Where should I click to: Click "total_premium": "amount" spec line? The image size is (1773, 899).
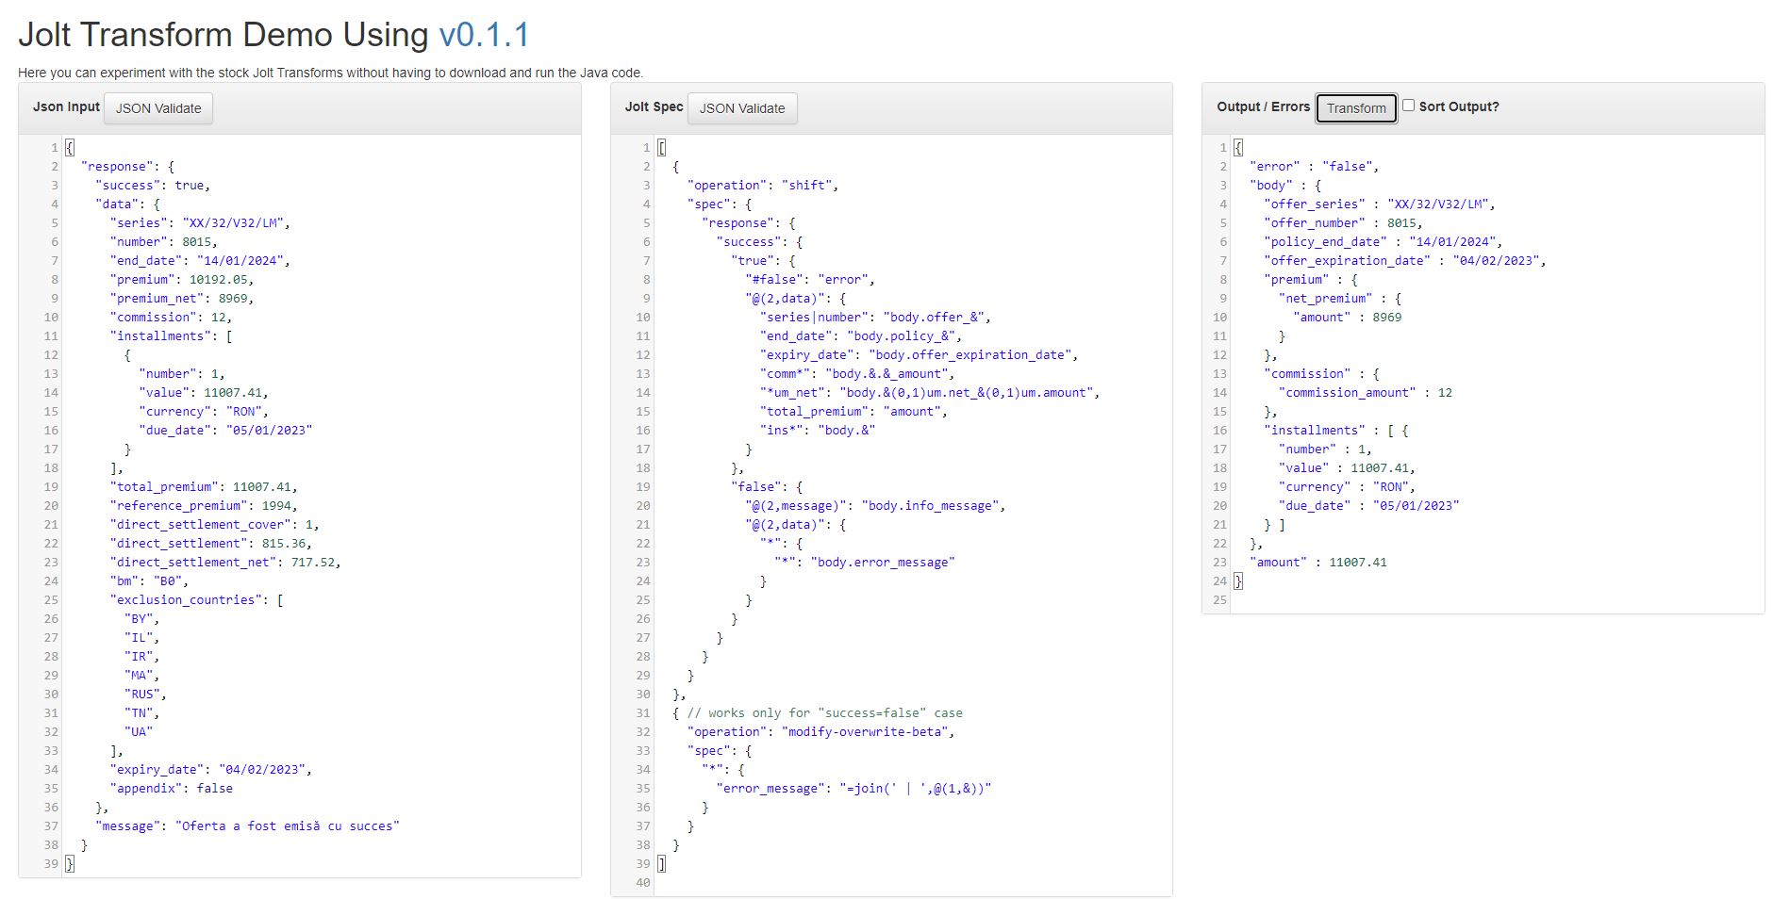853,412
